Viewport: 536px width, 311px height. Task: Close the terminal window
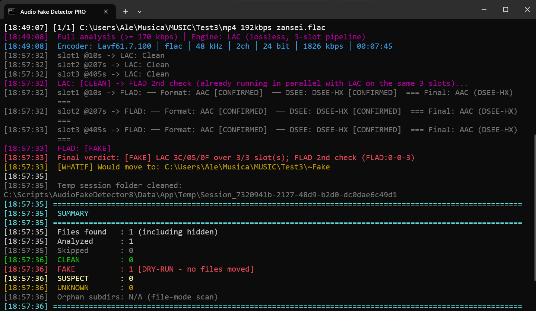tap(527, 10)
